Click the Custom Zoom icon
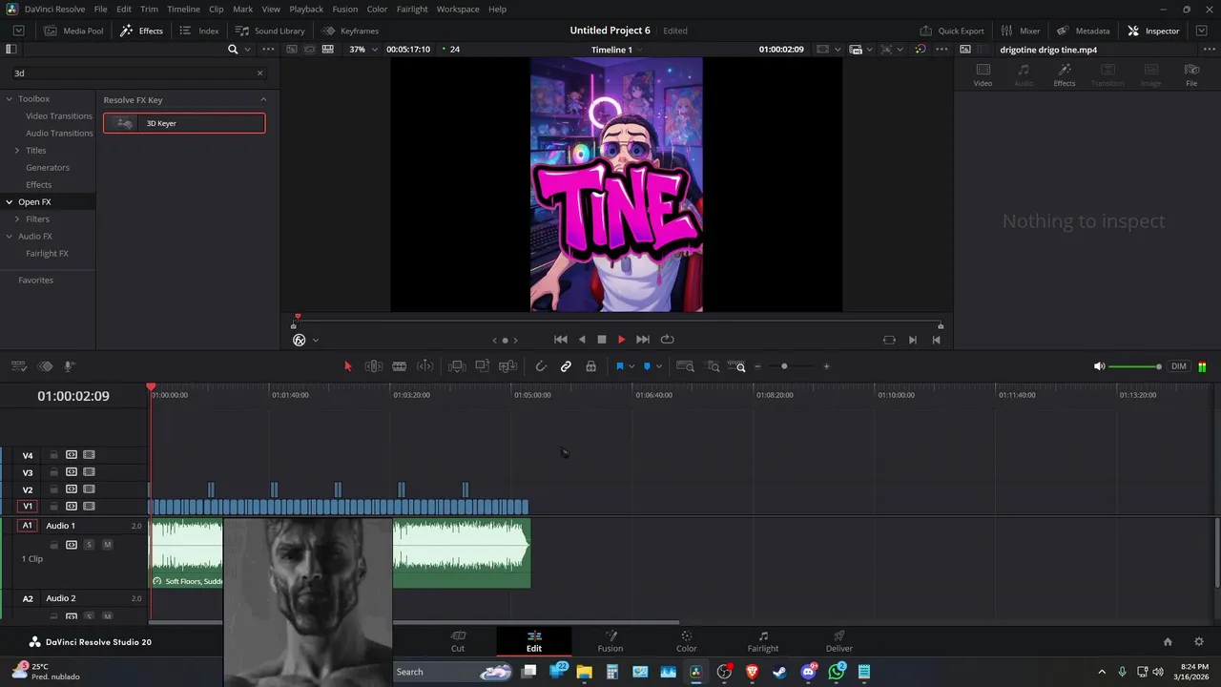The width and height of the screenshot is (1221, 687). click(x=736, y=366)
